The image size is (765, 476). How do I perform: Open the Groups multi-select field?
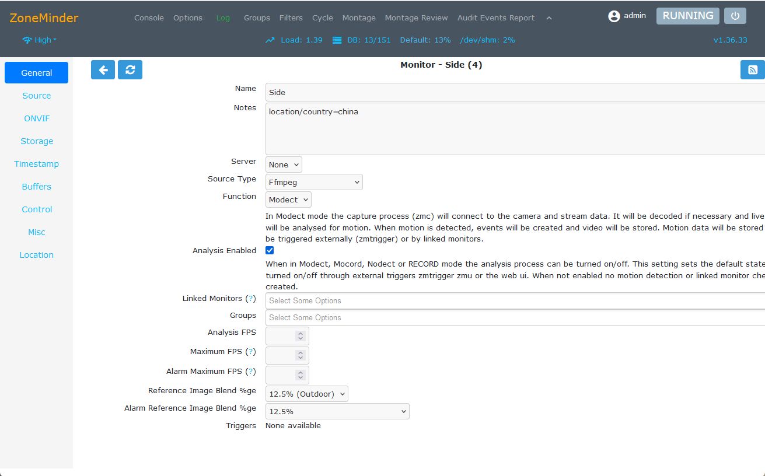click(x=515, y=317)
